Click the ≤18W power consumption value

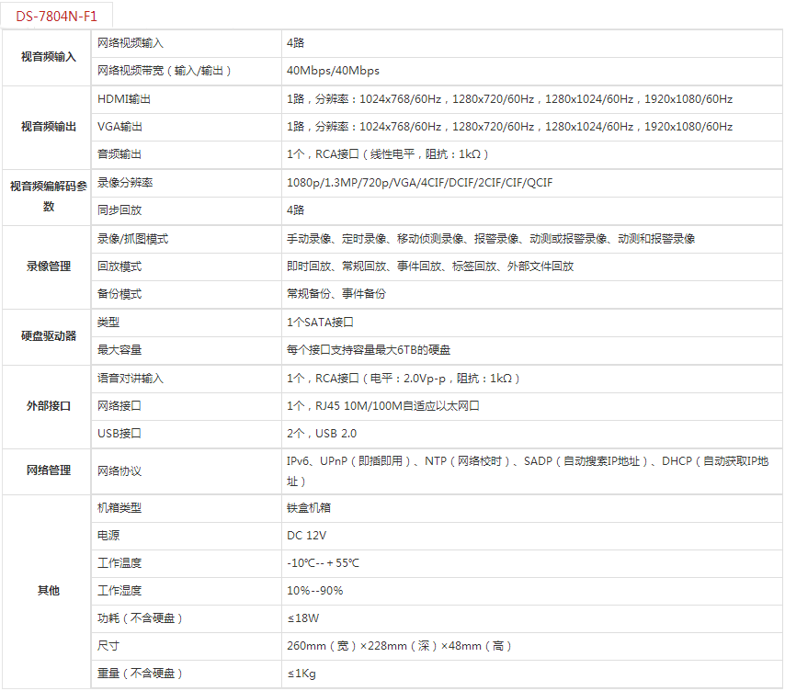302,618
